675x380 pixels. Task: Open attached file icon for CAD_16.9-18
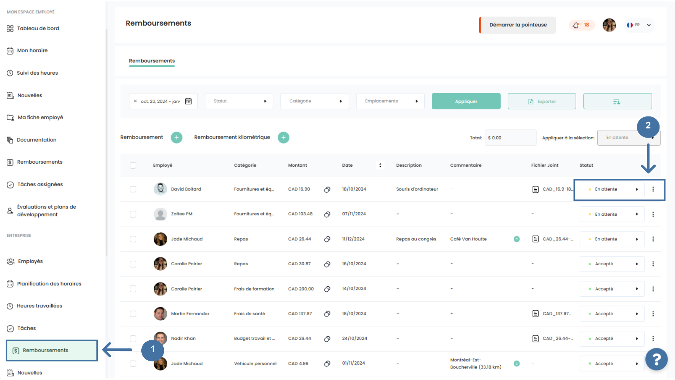535,190
